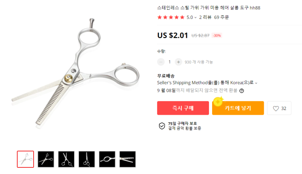
Task: Click the 카트에 넣기 add to cart button
Action: 238,108
